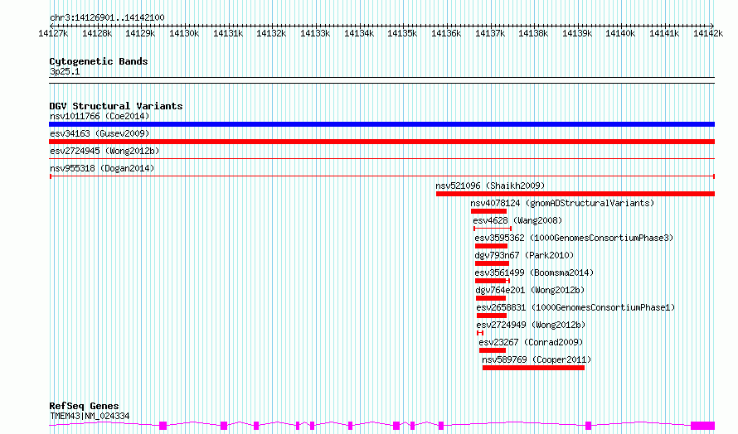Click the Cytogenetic Bands track title
Screen dimensions: 738x434
pyautogui.click(x=99, y=61)
